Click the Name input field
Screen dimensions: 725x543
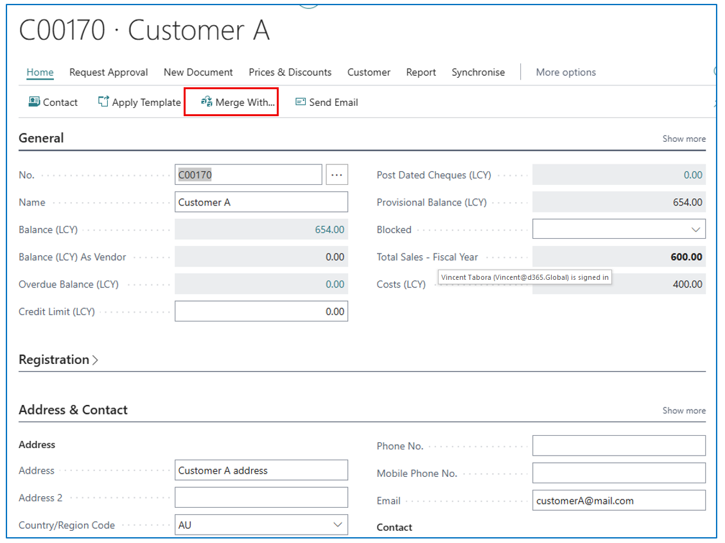pos(261,202)
